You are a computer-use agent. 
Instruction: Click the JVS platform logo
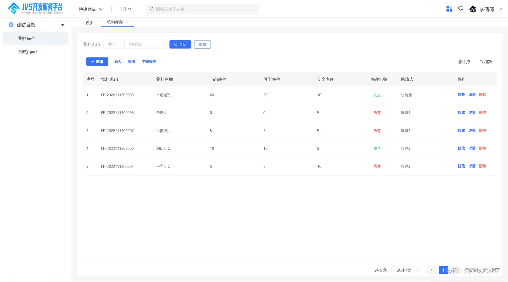coord(35,8)
